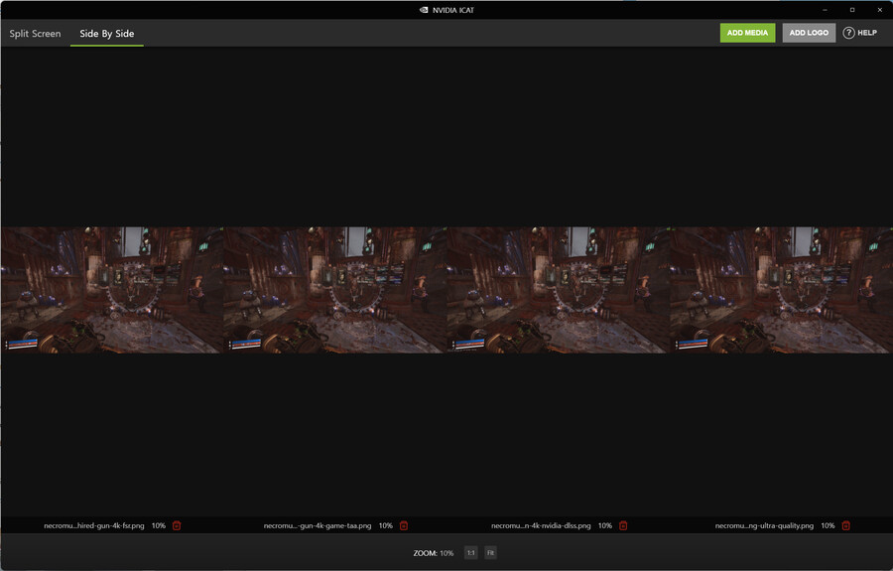
Task: Delete the 4k-fsr.png media with trash icon
Action: coord(177,525)
